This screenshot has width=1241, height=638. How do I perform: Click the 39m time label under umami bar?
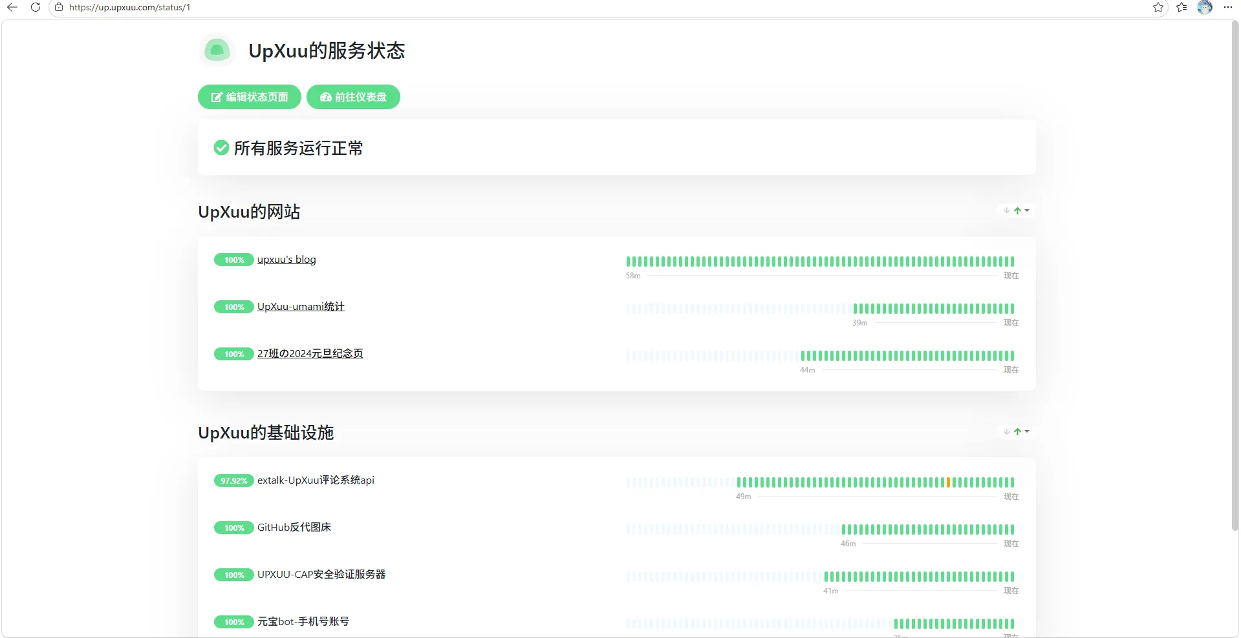coord(860,323)
